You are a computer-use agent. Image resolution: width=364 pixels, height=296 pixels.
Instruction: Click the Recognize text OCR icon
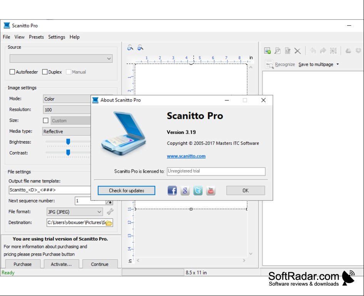point(269,64)
